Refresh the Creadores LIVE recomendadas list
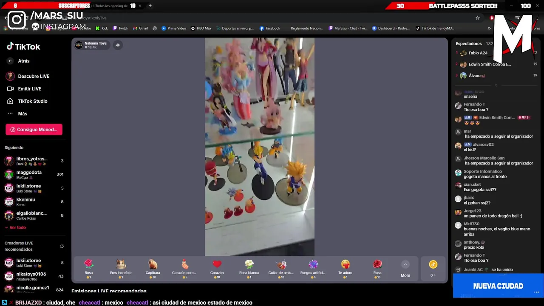 click(x=62, y=246)
